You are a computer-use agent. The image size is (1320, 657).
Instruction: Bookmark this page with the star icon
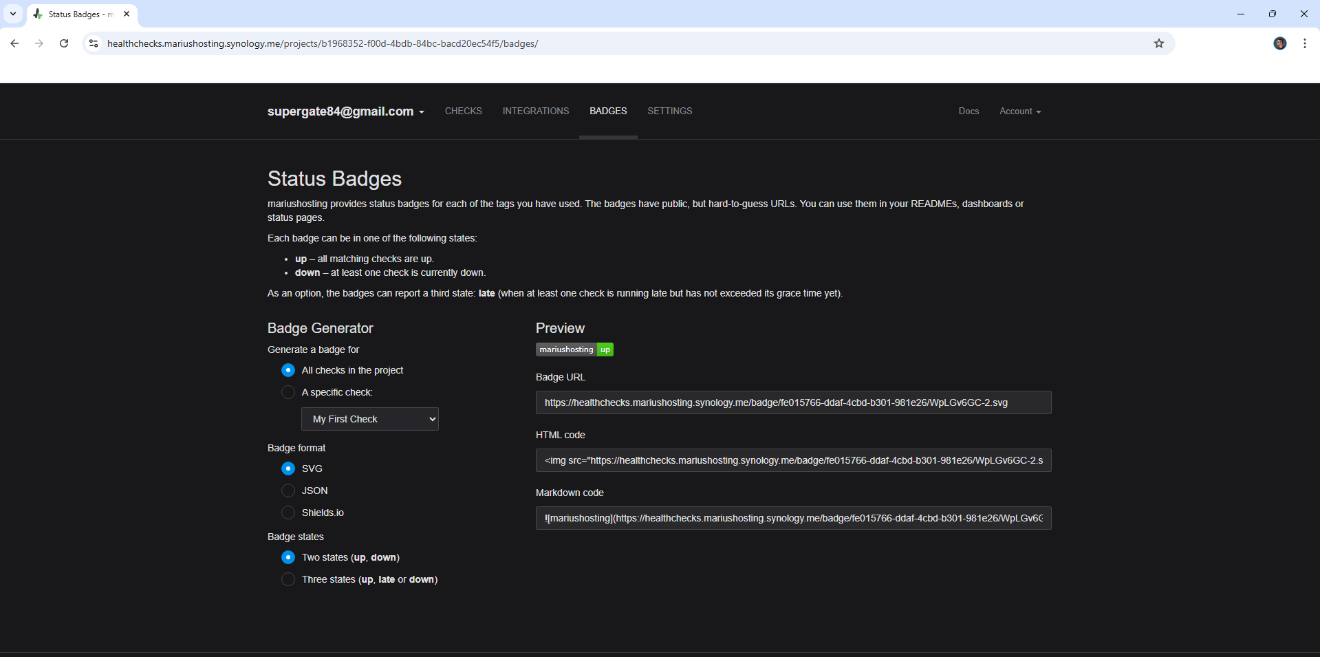[1159, 43]
